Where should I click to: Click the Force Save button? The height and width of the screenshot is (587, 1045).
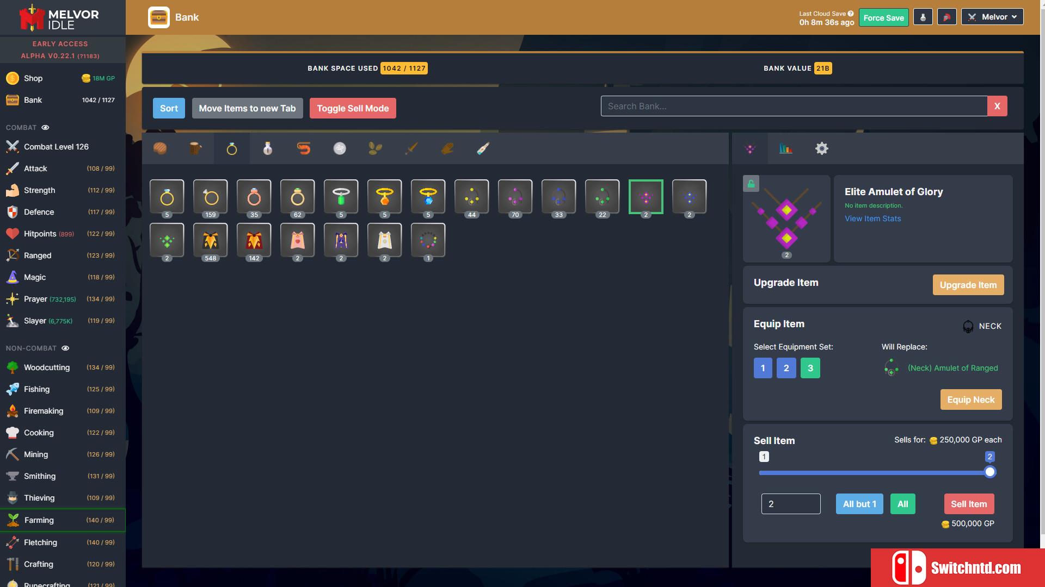point(883,17)
